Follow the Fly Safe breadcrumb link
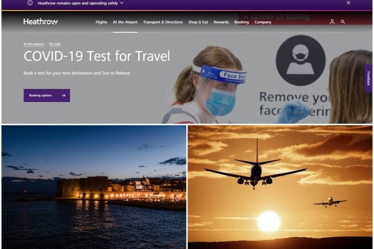Screen dimensions: 374x249 54,44
